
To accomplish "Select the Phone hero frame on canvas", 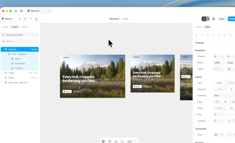I will pyautogui.click(x=186, y=77).
